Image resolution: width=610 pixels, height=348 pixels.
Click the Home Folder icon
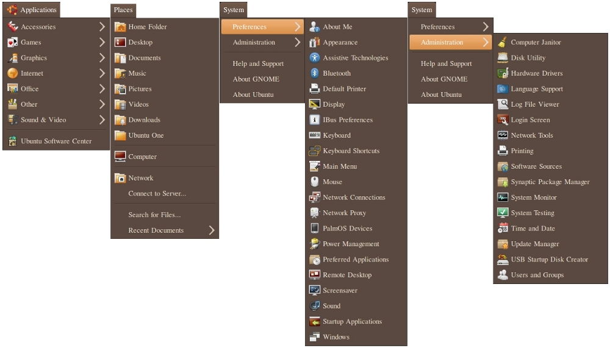click(x=120, y=26)
